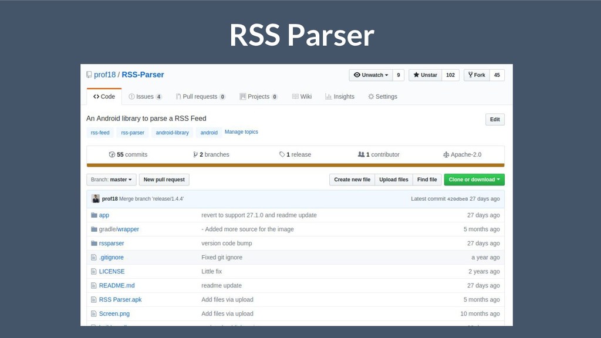Click Manage topics link

(x=241, y=132)
